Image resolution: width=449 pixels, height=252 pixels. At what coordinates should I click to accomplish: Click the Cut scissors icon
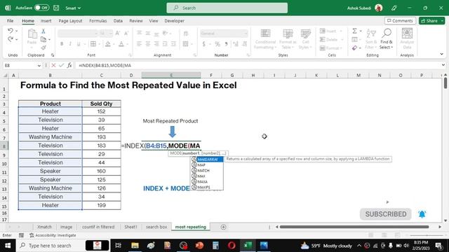43,31
